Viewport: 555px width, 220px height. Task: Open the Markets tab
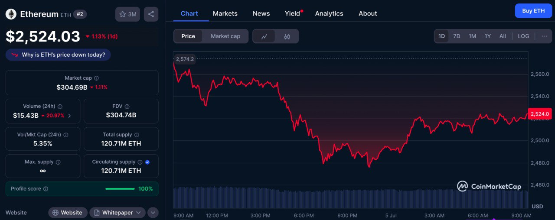pos(225,13)
